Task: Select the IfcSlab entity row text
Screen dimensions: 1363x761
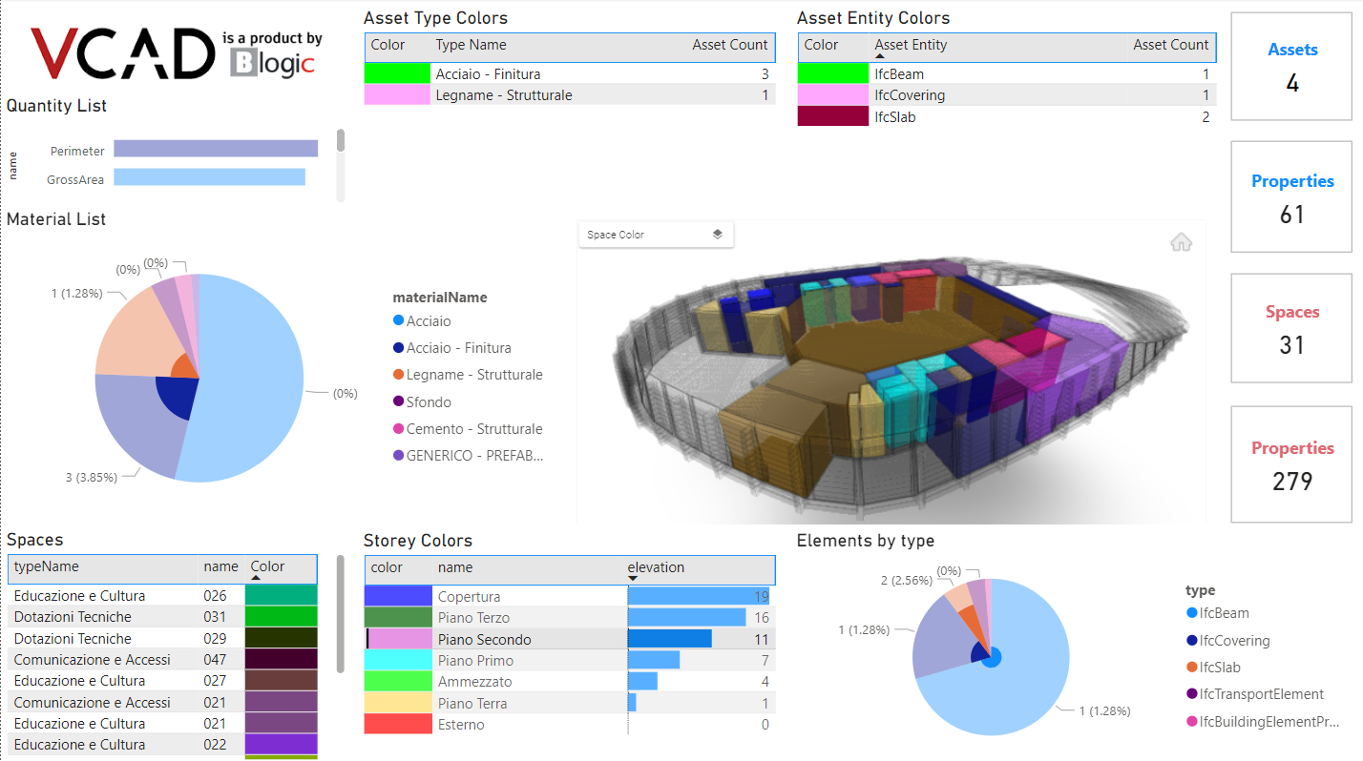Action: [x=894, y=116]
